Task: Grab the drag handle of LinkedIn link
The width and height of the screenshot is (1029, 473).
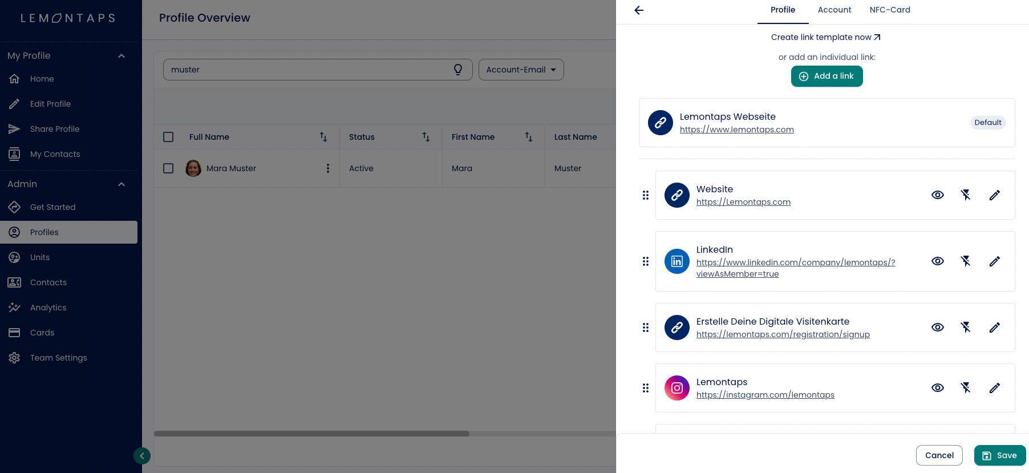Action: (646, 261)
